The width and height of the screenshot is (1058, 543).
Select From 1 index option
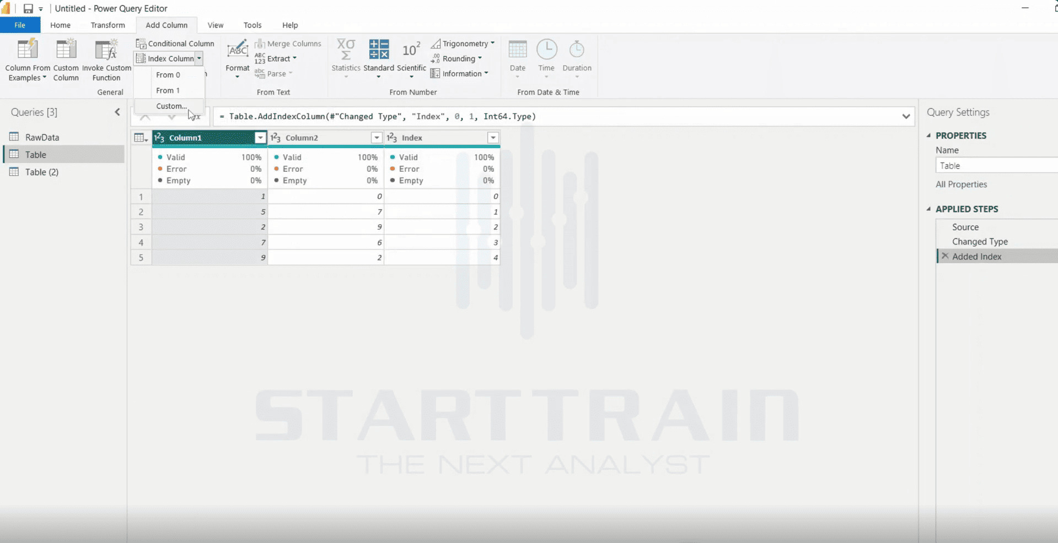click(x=168, y=90)
